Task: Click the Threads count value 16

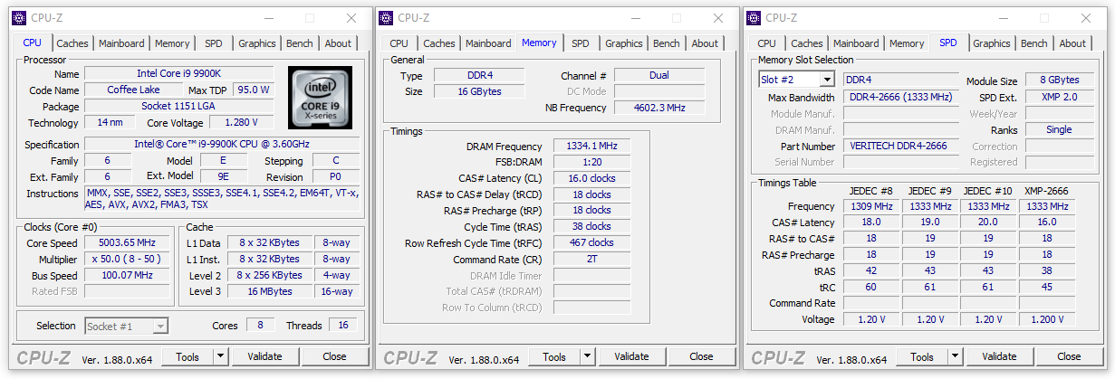Action: [343, 326]
